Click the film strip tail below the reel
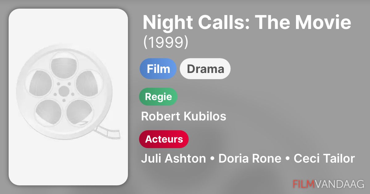Screen dimensions: 370x194 coord(108,132)
